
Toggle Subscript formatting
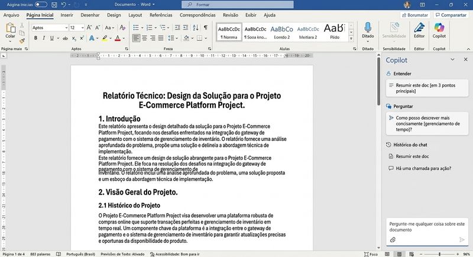74,38
